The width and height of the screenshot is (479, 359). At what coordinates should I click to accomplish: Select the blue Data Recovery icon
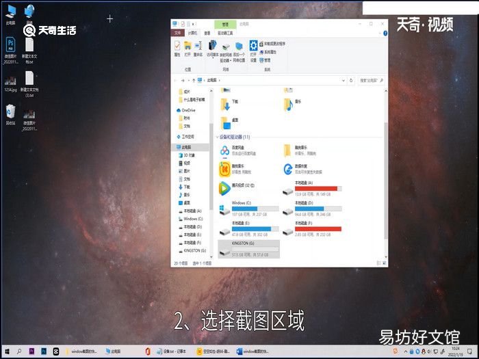(x=288, y=169)
